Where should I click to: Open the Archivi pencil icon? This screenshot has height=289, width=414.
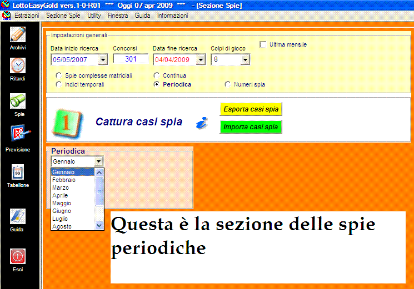[18, 34]
